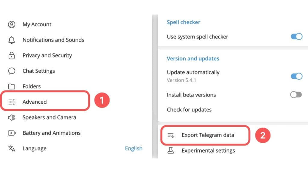The image size is (308, 173).
Task: Click the Language translate icon
Action: point(12,148)
